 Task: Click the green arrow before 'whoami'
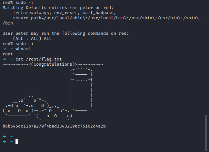coord(4,49)
